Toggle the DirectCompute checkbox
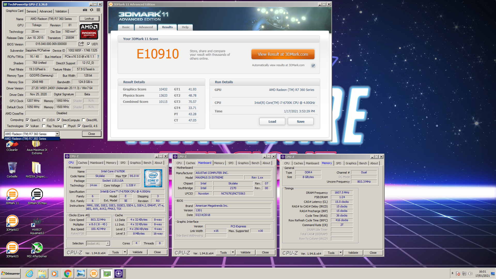The image size is (496, 279). pyautogui.click(x=59, y=120)
